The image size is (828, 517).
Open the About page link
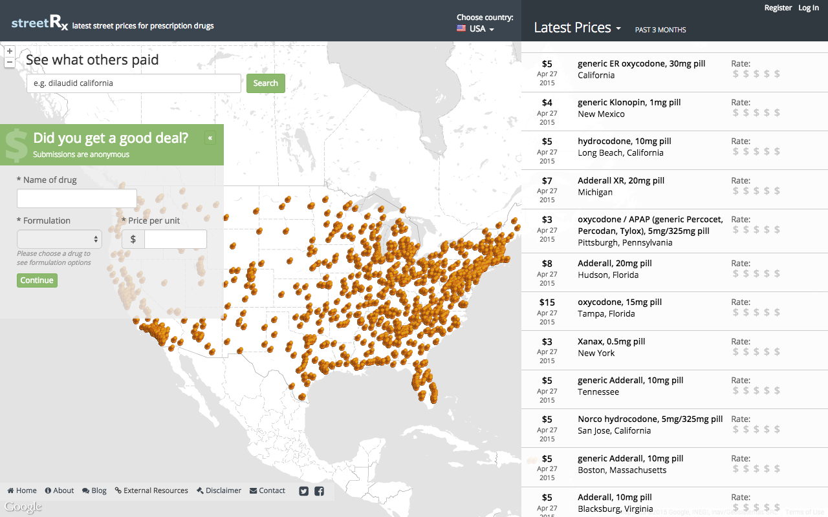click(60, 491)
